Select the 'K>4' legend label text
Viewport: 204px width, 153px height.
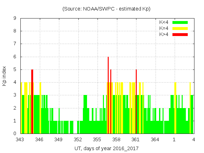[164, 34]
